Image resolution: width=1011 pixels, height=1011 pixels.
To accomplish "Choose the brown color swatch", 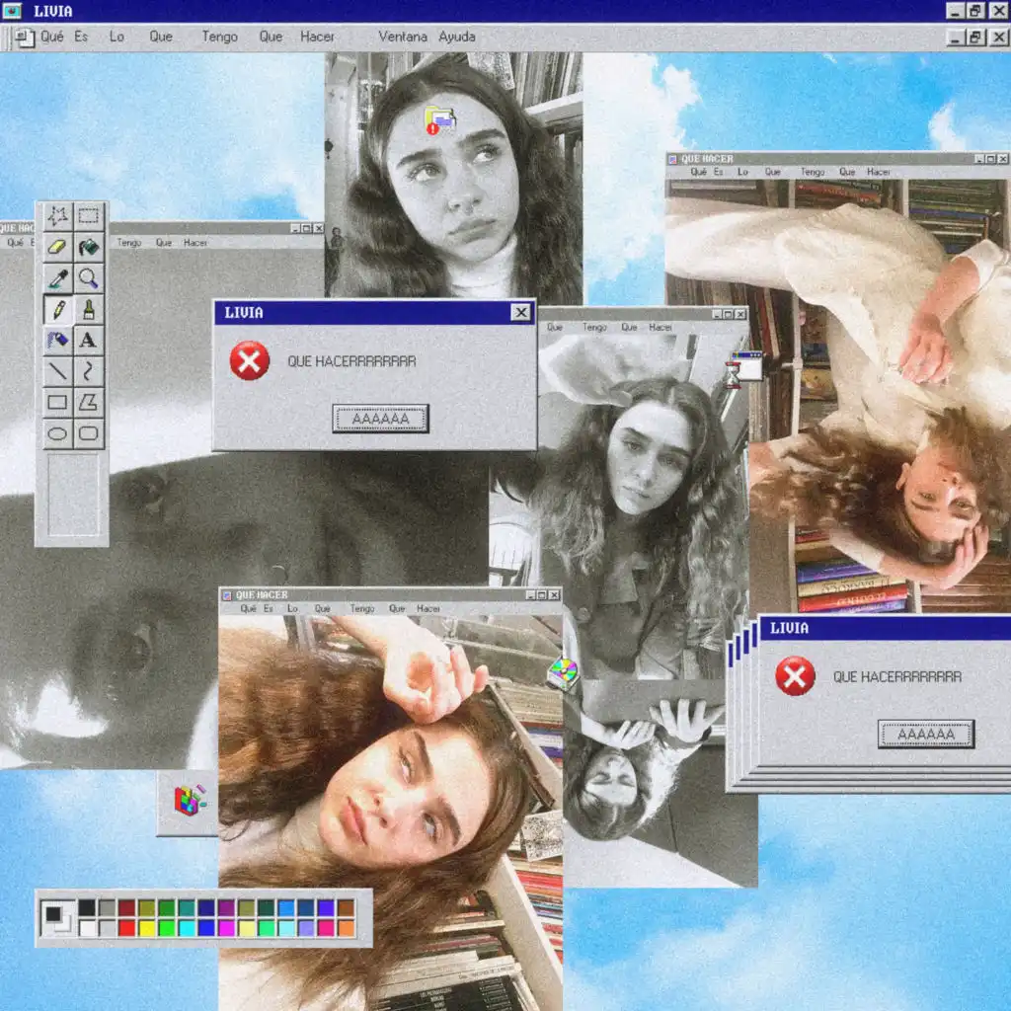I will (347, 908).
